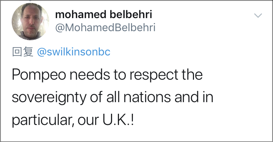The width and height of the screenshot is (273, 142).
Task: Click the word our before U.K.
Action: (88, 121)
